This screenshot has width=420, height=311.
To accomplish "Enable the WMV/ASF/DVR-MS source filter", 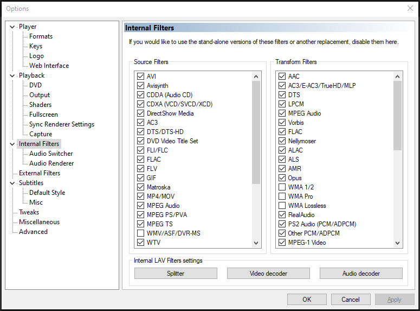I will [x=141, y=233].
